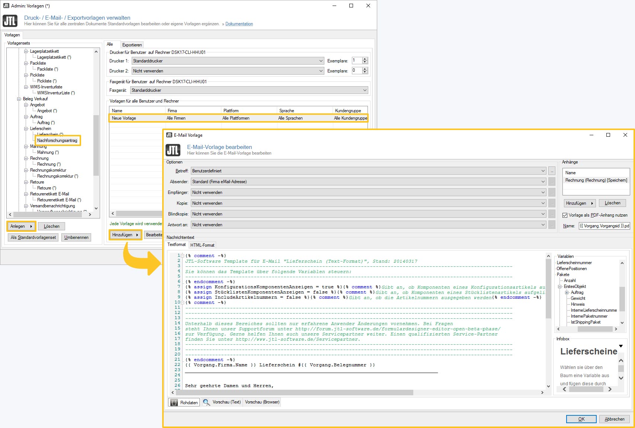635x428 pixels.
Task: Increase Exemplare count for Drucker 1
Action: (x=365, y=59)
